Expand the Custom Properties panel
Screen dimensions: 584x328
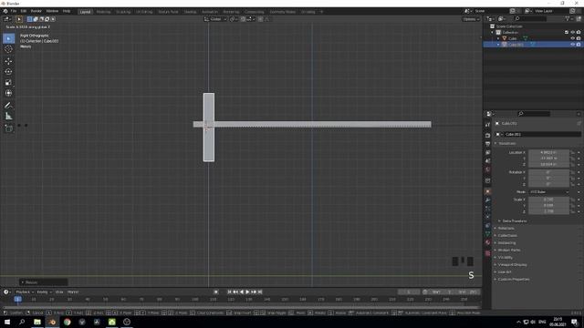[x=513, y=280]
